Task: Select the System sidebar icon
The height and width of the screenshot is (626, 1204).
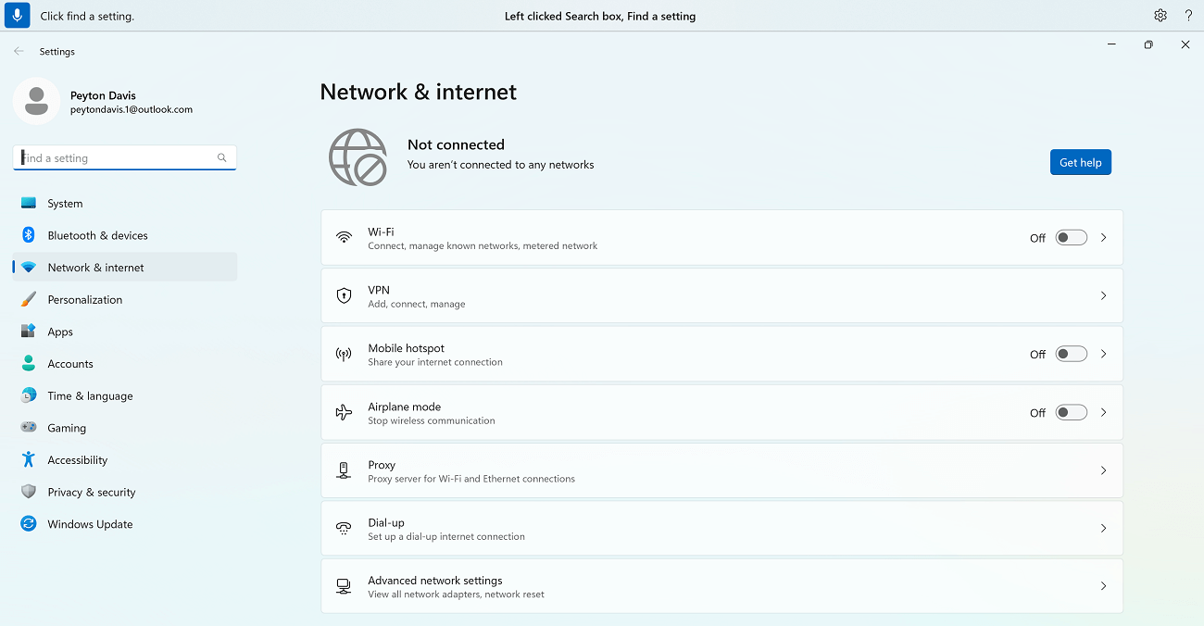Action: (31, 203)
